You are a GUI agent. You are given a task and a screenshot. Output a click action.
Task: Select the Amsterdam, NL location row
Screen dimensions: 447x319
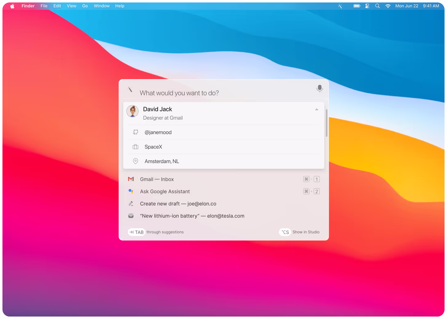[224, 161]
